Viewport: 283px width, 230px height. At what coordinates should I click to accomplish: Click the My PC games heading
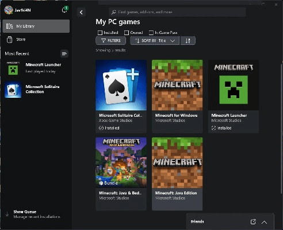pos(118,22)
